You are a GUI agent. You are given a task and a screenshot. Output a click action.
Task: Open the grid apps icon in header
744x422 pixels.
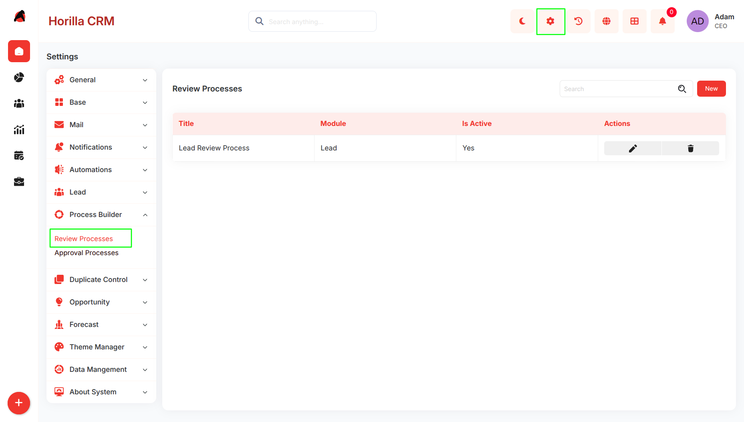point(635,21)
